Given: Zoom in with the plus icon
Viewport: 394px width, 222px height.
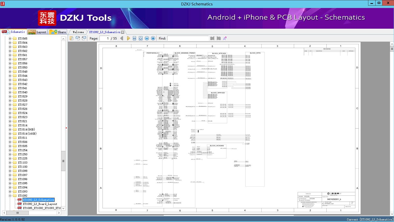Looking at the screenshot, I should pyautogui.click(x=153, y=38).
